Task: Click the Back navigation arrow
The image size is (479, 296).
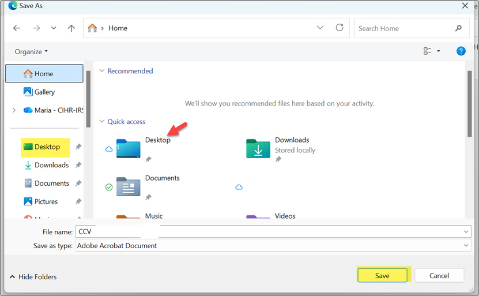Action: 17,28
